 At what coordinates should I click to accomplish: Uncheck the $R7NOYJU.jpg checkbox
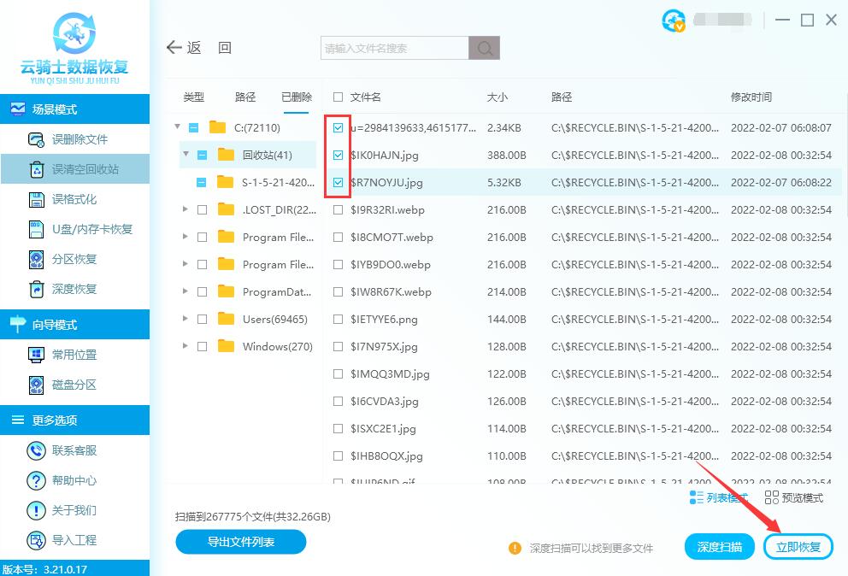[x=338, y=182]
